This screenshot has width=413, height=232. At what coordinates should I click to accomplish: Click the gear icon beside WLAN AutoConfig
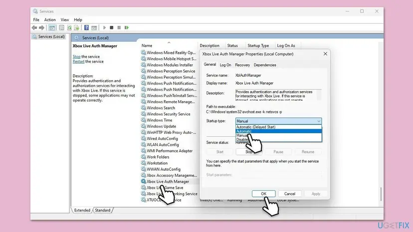click(143, 144)
